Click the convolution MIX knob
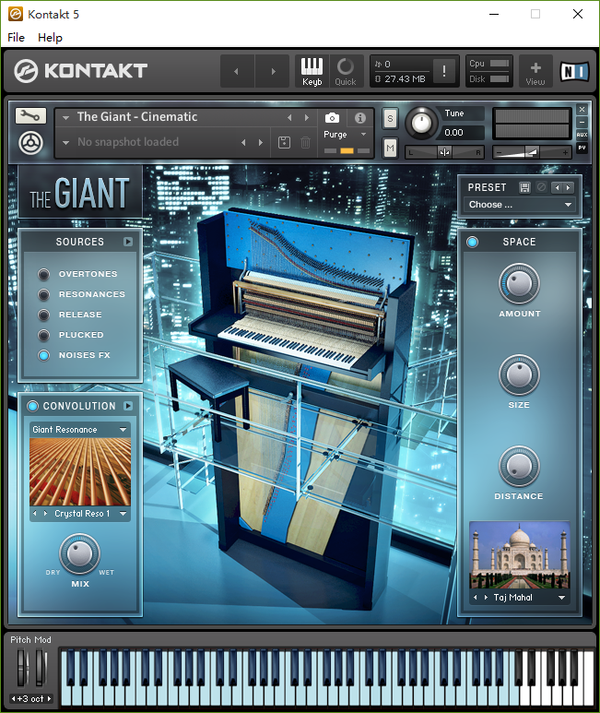The width and height of the screenshot is (600, 713). click(x=80, y=553)
